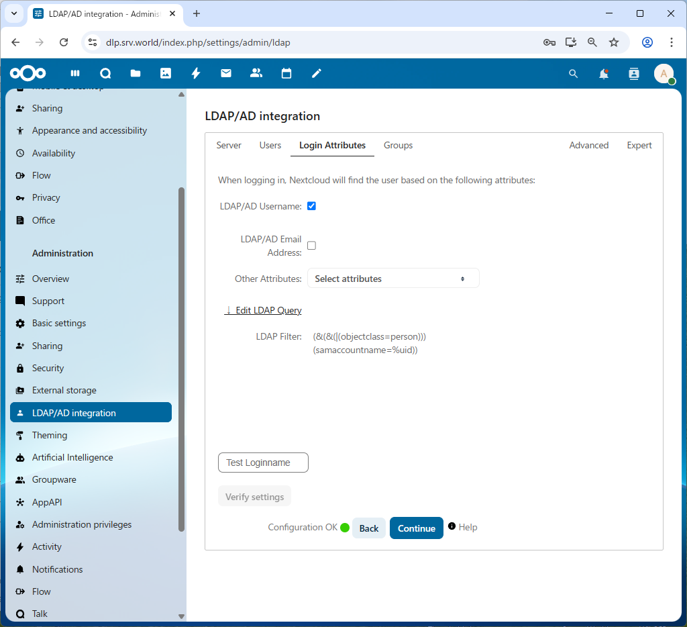The image size is (687, 627).
Task: Open the Files folder icon
Action: coord(136,73)
